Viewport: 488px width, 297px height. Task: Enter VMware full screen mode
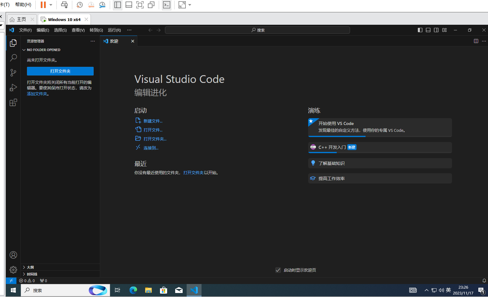140,5
